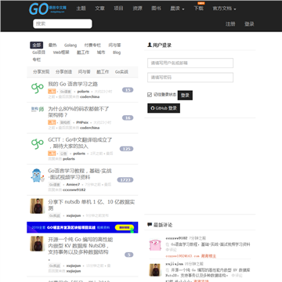The width and height of the screenshot is (282, 282).
Task: Open the 分享发现 sub-node
Action: pos(42,72)
